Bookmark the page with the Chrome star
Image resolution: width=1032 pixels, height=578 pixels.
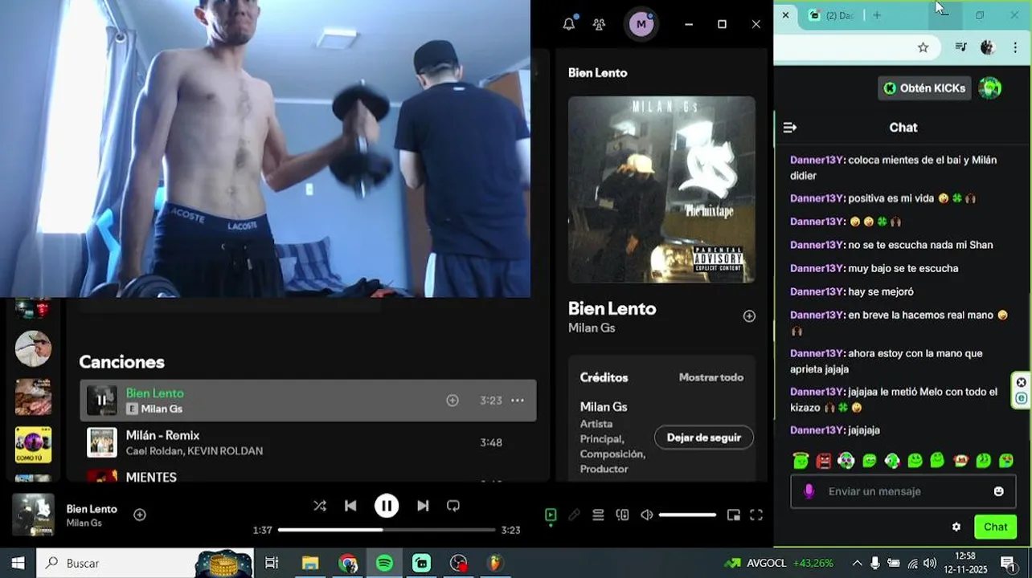923,47
